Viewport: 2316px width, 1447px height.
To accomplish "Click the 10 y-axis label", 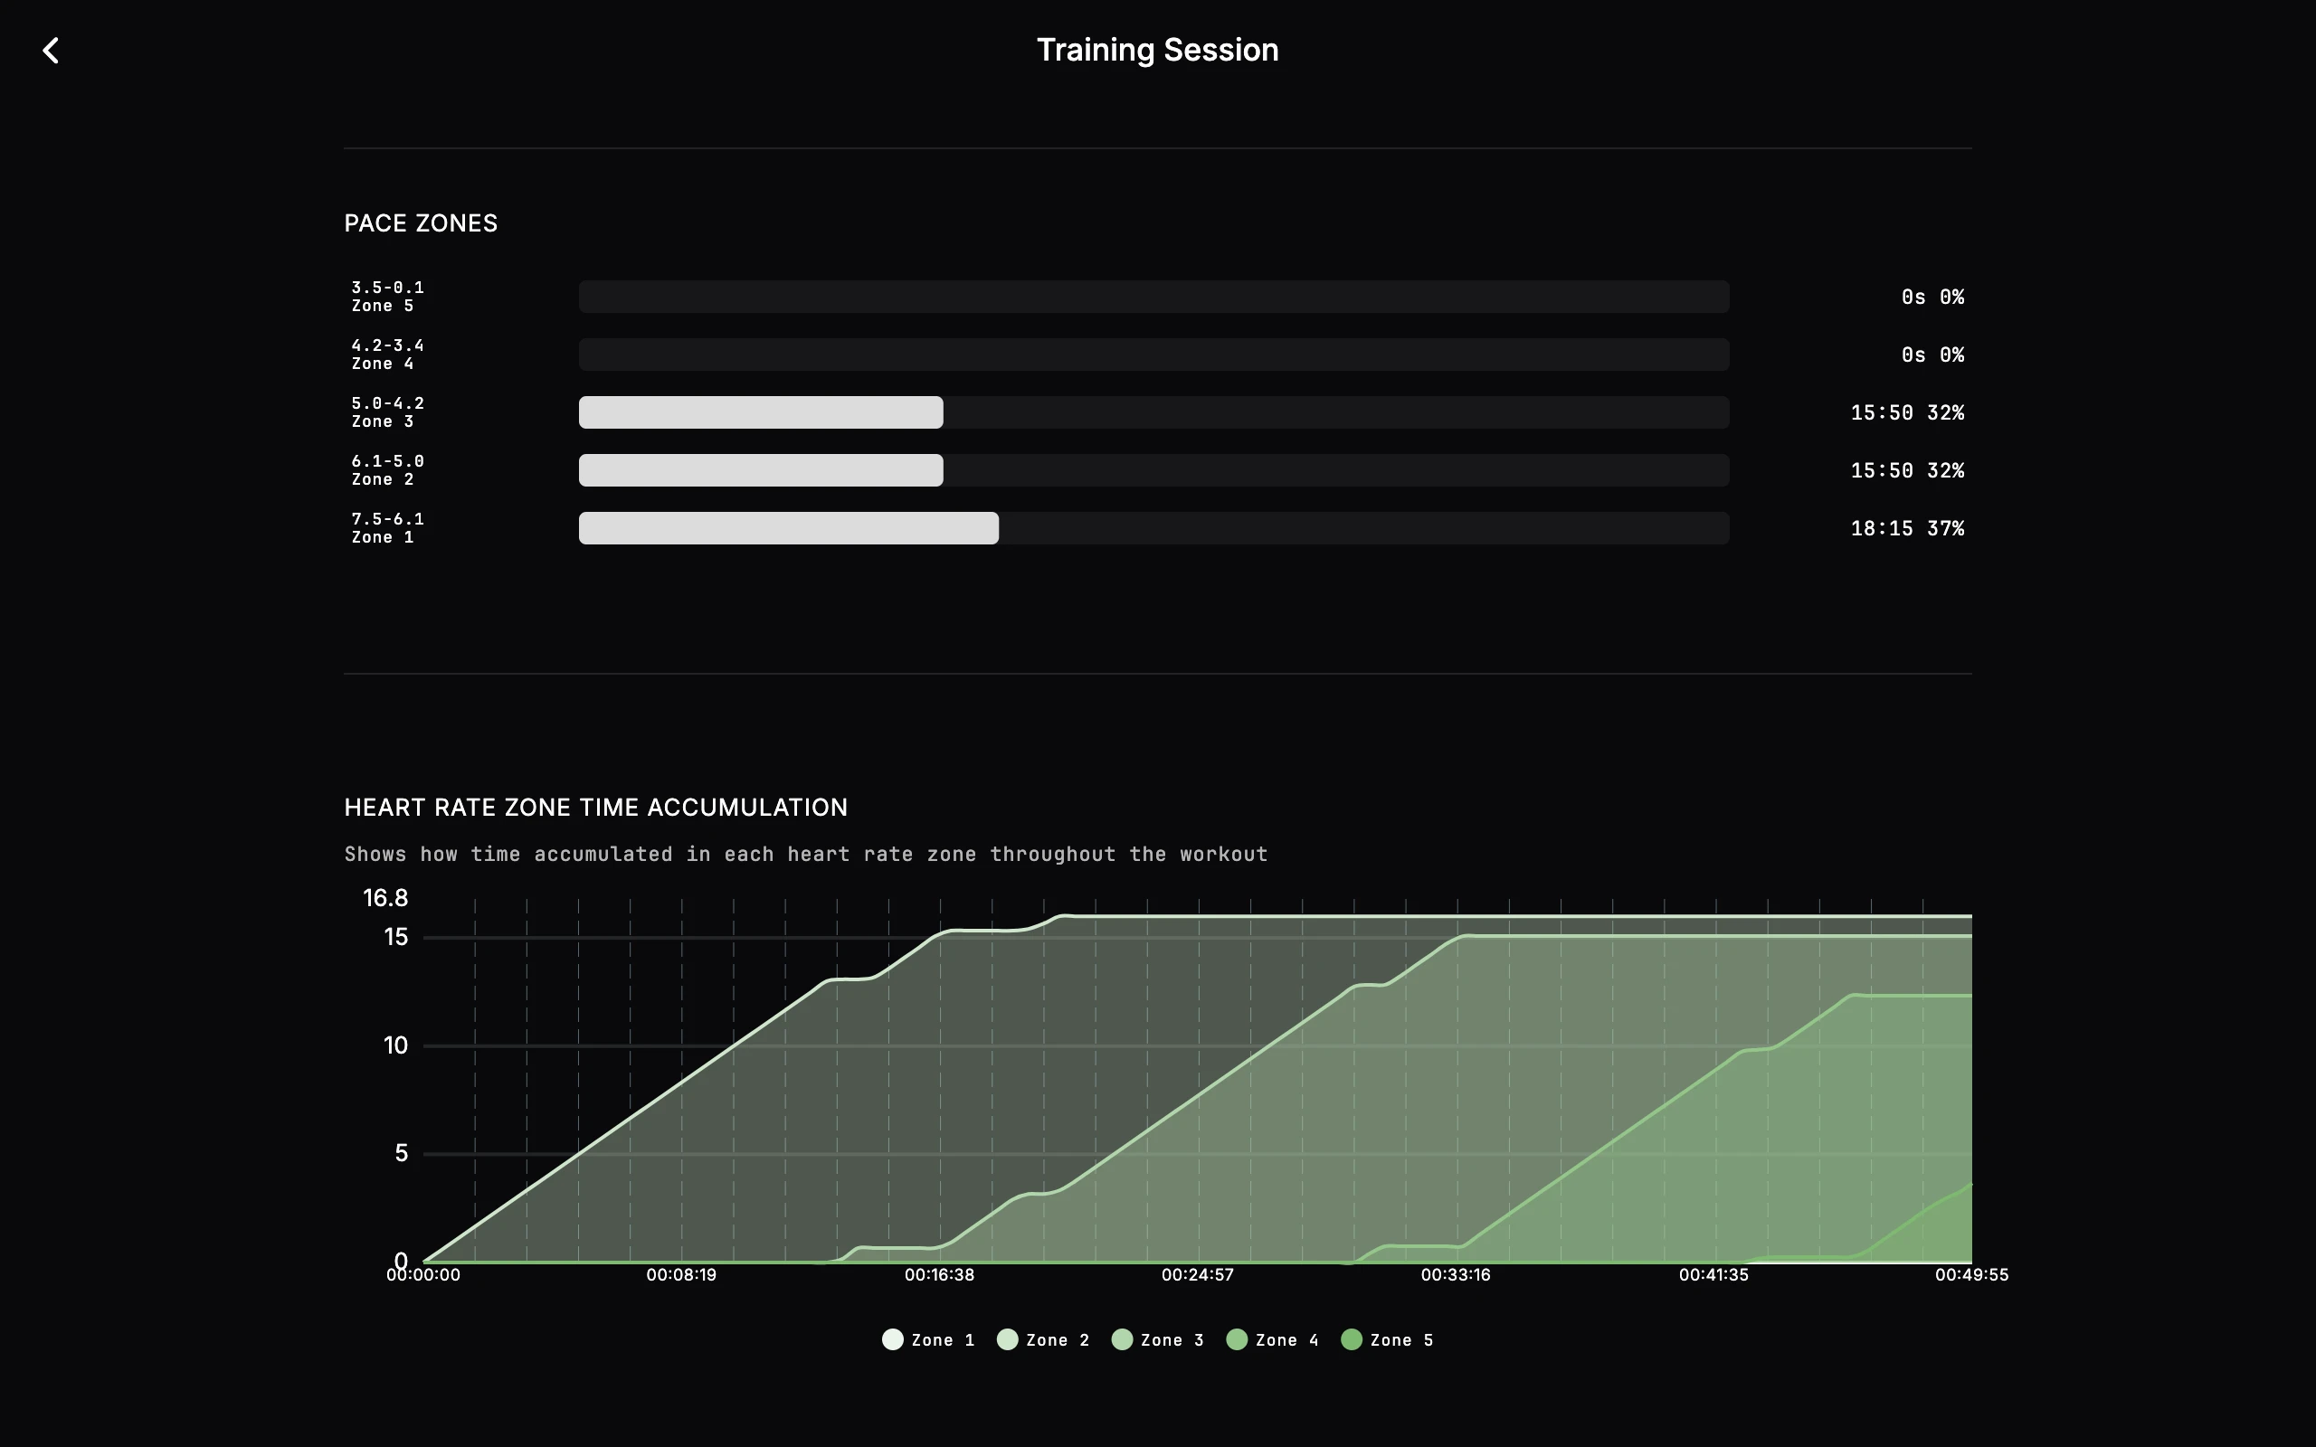I will (396, 1045).
